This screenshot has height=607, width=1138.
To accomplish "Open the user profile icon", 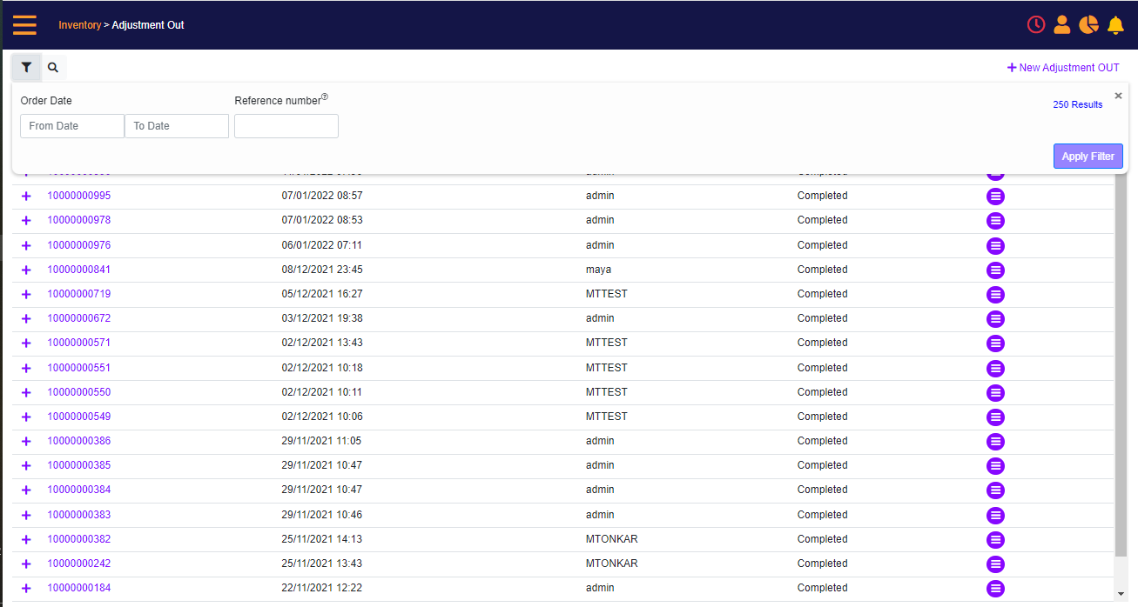I will click(1061, 24).
